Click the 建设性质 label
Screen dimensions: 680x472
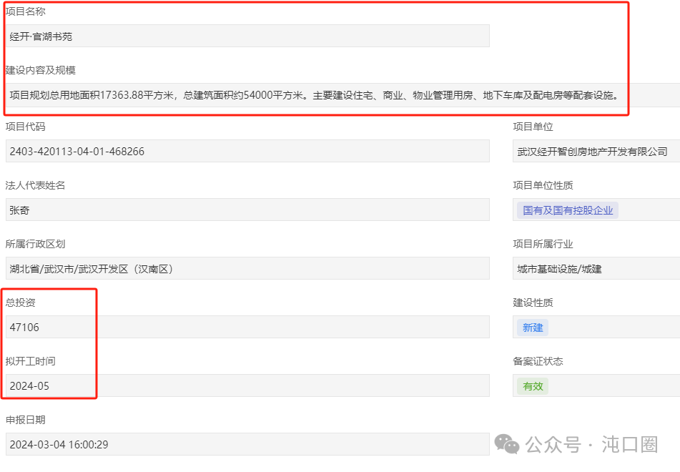point(533,303)
